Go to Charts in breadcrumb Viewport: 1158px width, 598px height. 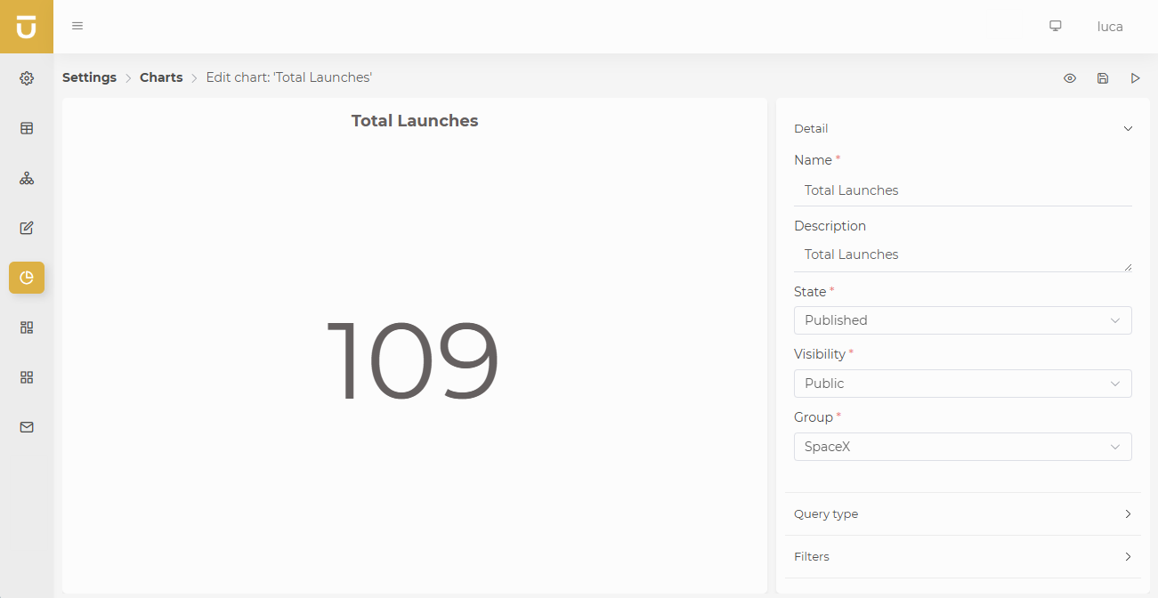click(x=161, y=77)
